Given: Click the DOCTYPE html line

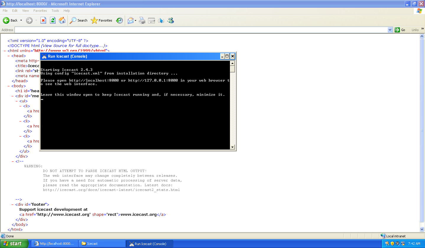Looking at the screenshot, I should coord(57,46).
